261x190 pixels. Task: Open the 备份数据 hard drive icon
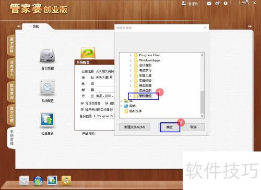click(48, 55)
